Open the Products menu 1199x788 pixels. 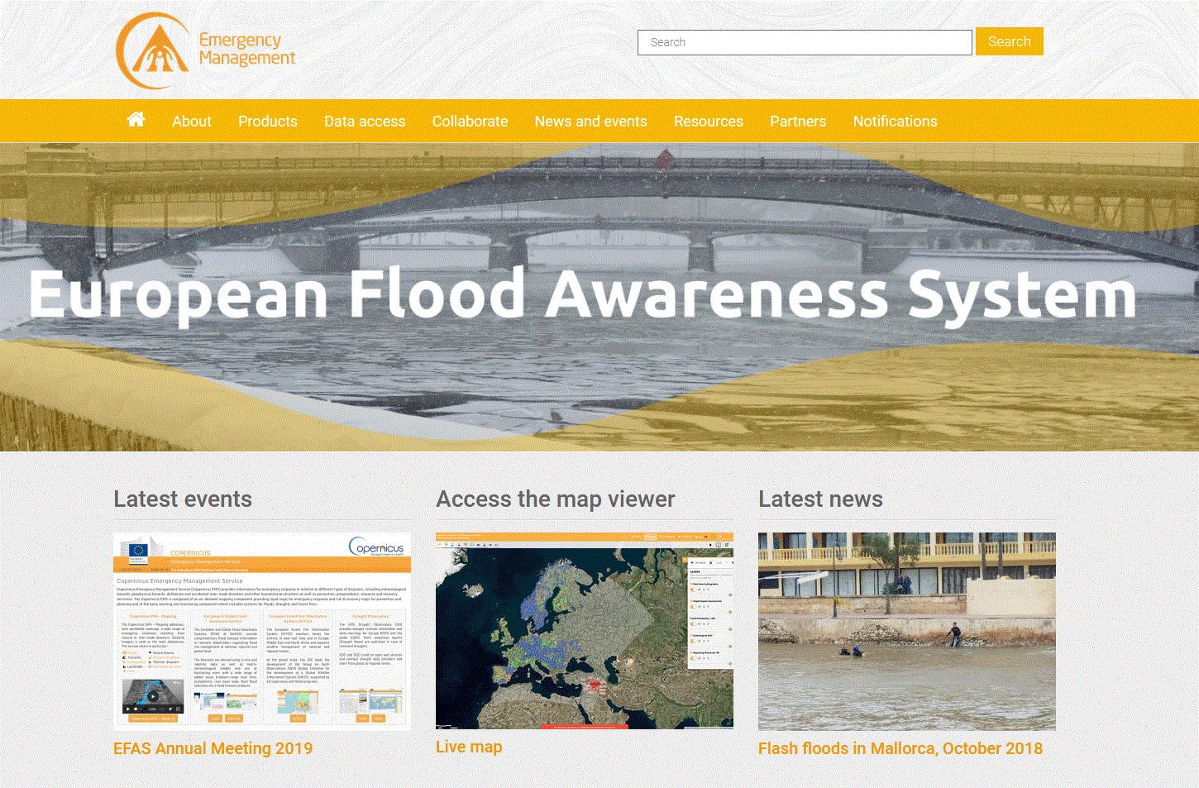click(x=268, y=121)
